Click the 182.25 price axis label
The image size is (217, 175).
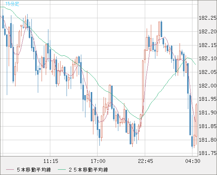point(208,18)
